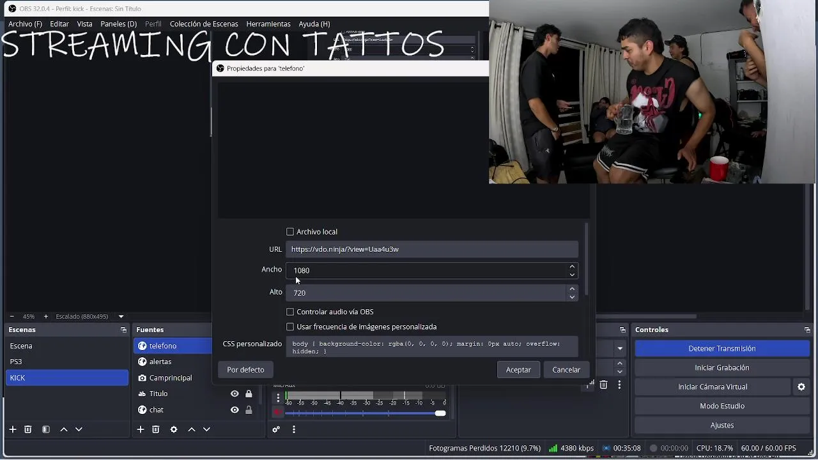Select the PS3 scene
Screen dimensions: 818x460
point(67,362)
